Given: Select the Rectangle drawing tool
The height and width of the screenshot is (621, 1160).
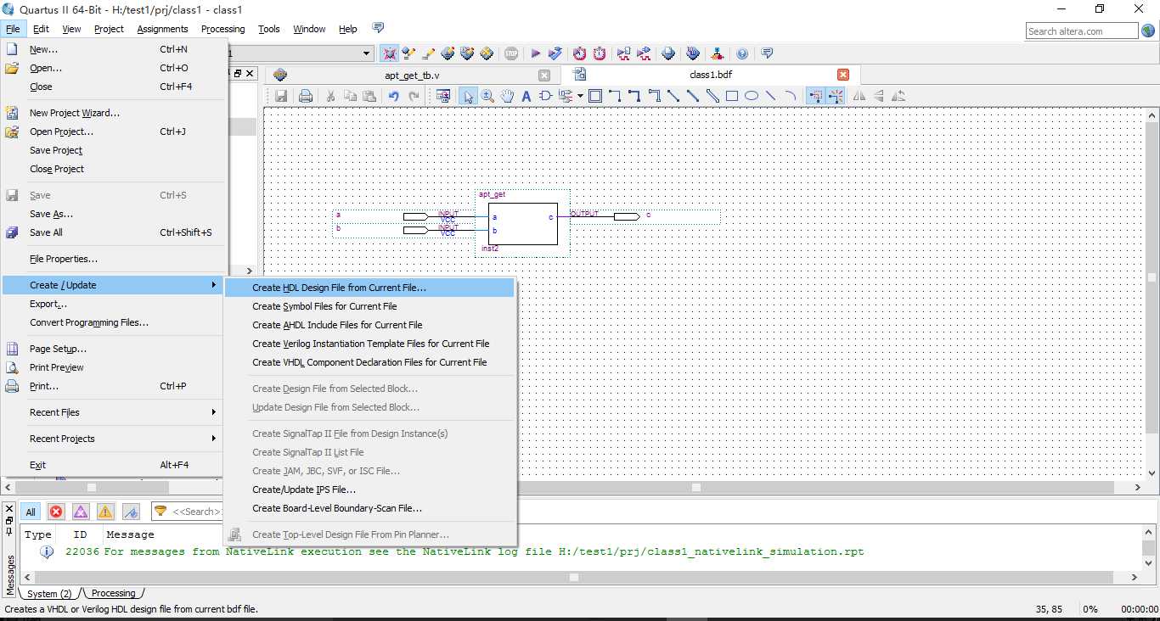Looking at the screenshot, I should [x=732, y=96].
